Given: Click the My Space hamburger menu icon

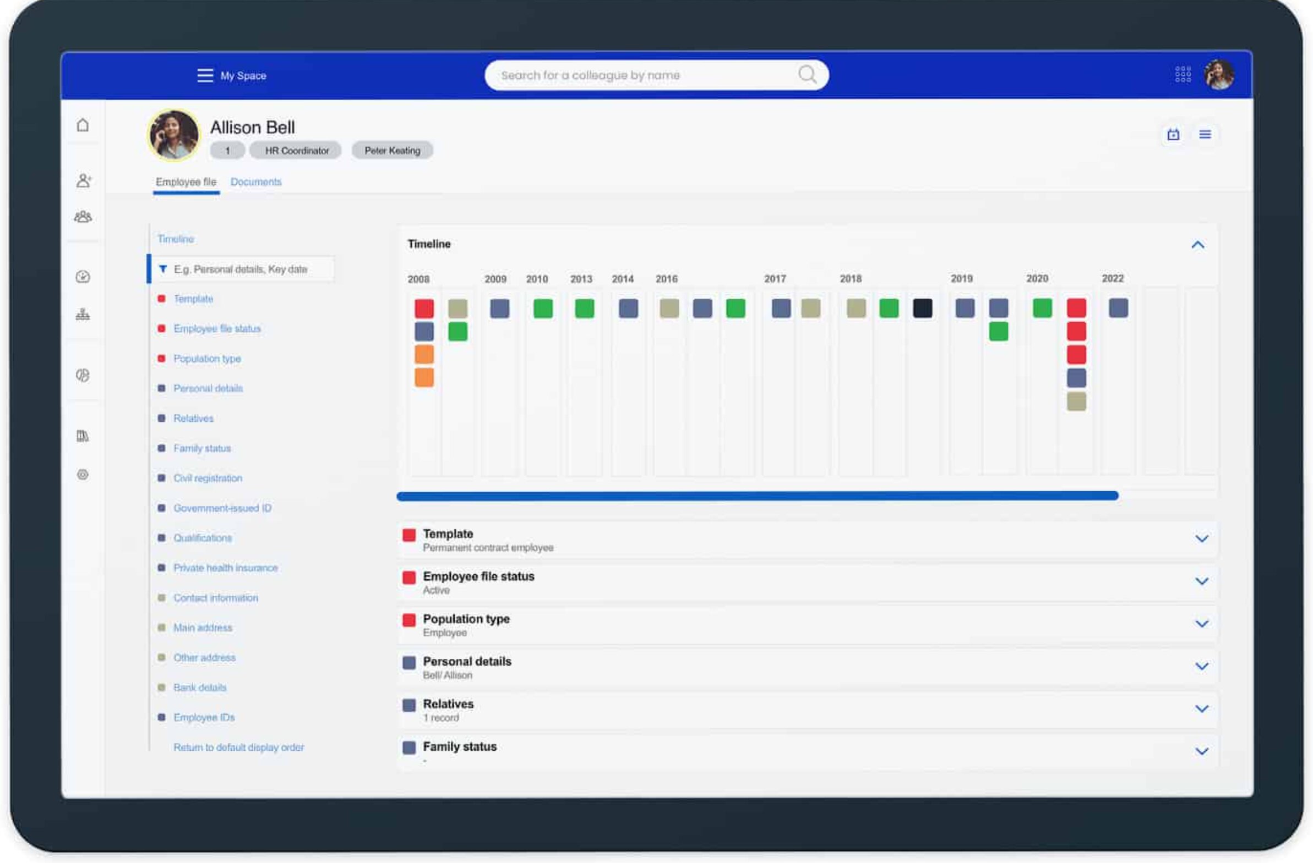Looking at the screenshot, I should click(x=205, y=75).
